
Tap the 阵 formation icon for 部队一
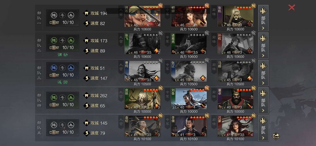click(54, 15)
